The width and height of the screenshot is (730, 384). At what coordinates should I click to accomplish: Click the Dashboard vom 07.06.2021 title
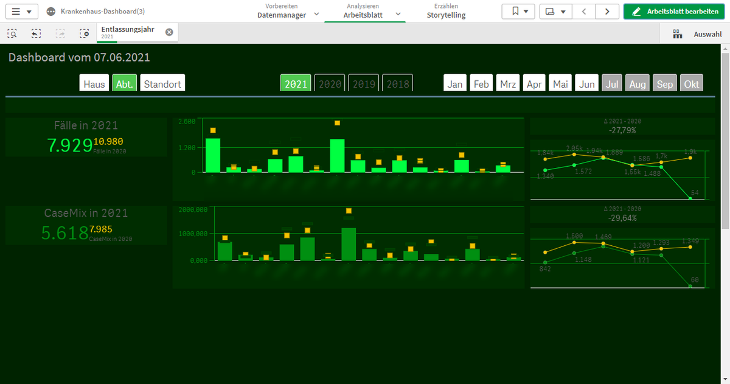pos(79,58)
